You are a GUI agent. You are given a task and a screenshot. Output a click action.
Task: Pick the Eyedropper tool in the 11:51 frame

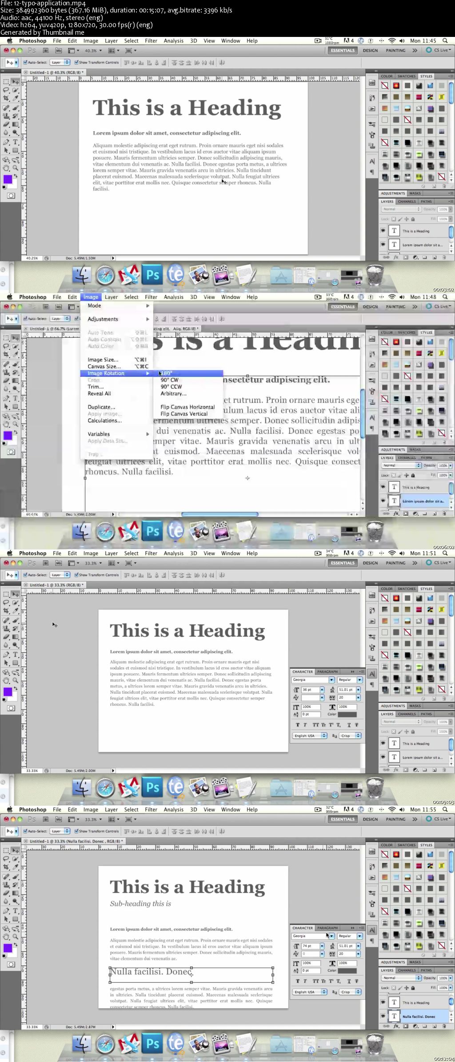[16, 611]
